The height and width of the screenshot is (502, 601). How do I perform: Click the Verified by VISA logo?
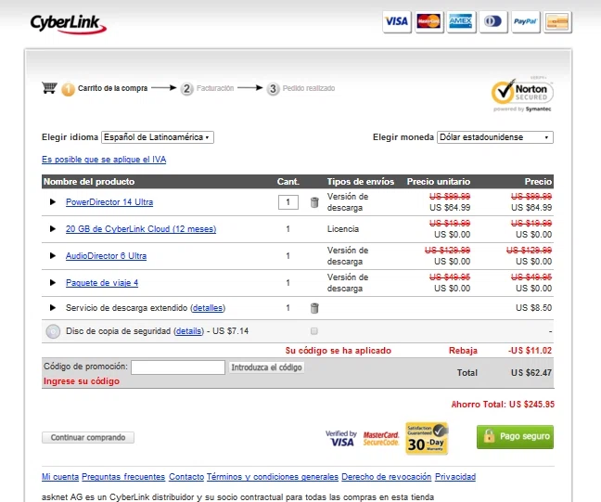click(340, 438)
